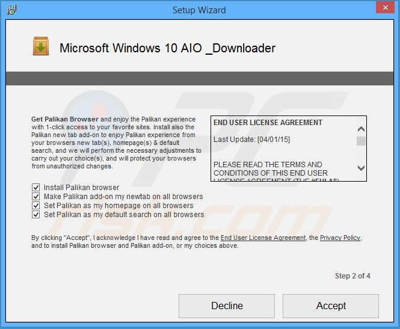Close the Setup Wizard window

[x=386, y=8]
